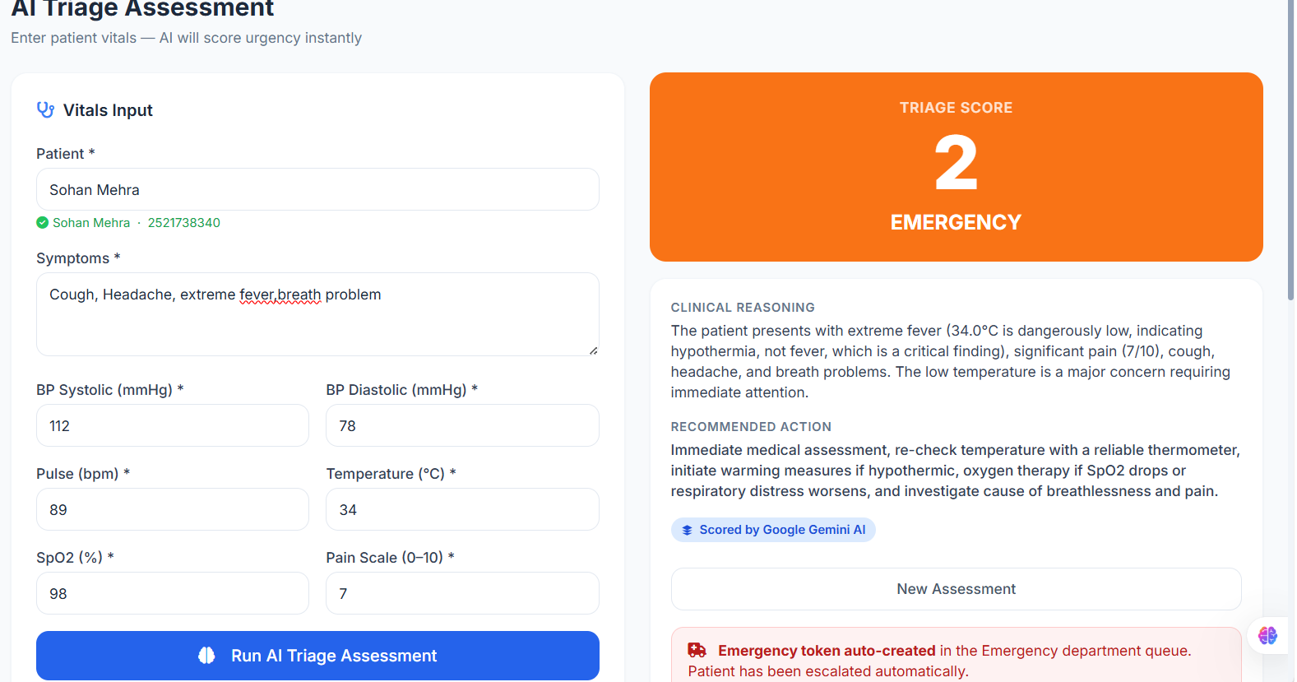Click the page vertical scrollbar
This screenshot has height=682, width=1297.
(x=1291, y=148)
